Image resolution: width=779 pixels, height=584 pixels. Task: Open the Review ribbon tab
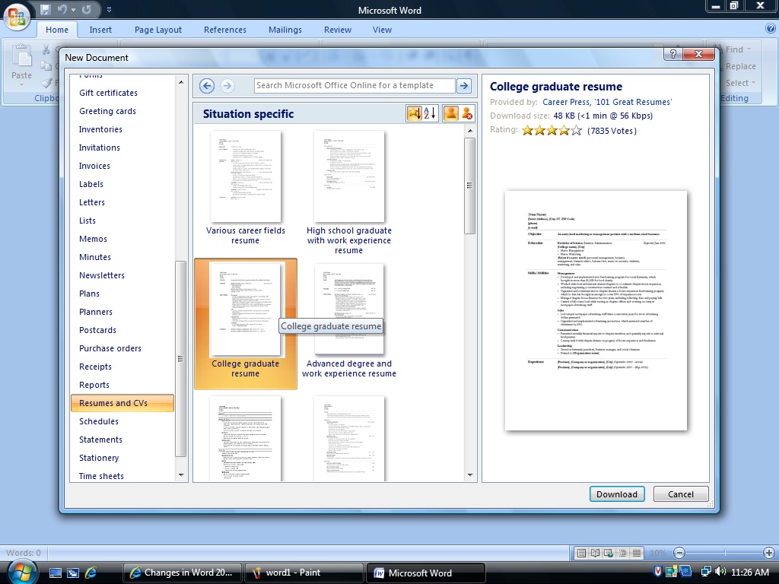tap(338, 30)
